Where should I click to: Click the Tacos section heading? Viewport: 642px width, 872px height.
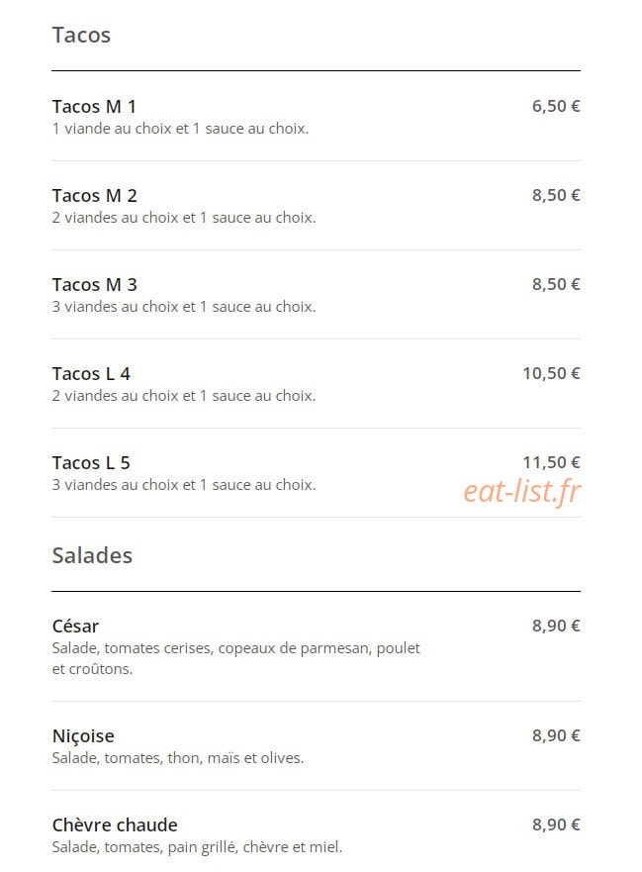82,35
